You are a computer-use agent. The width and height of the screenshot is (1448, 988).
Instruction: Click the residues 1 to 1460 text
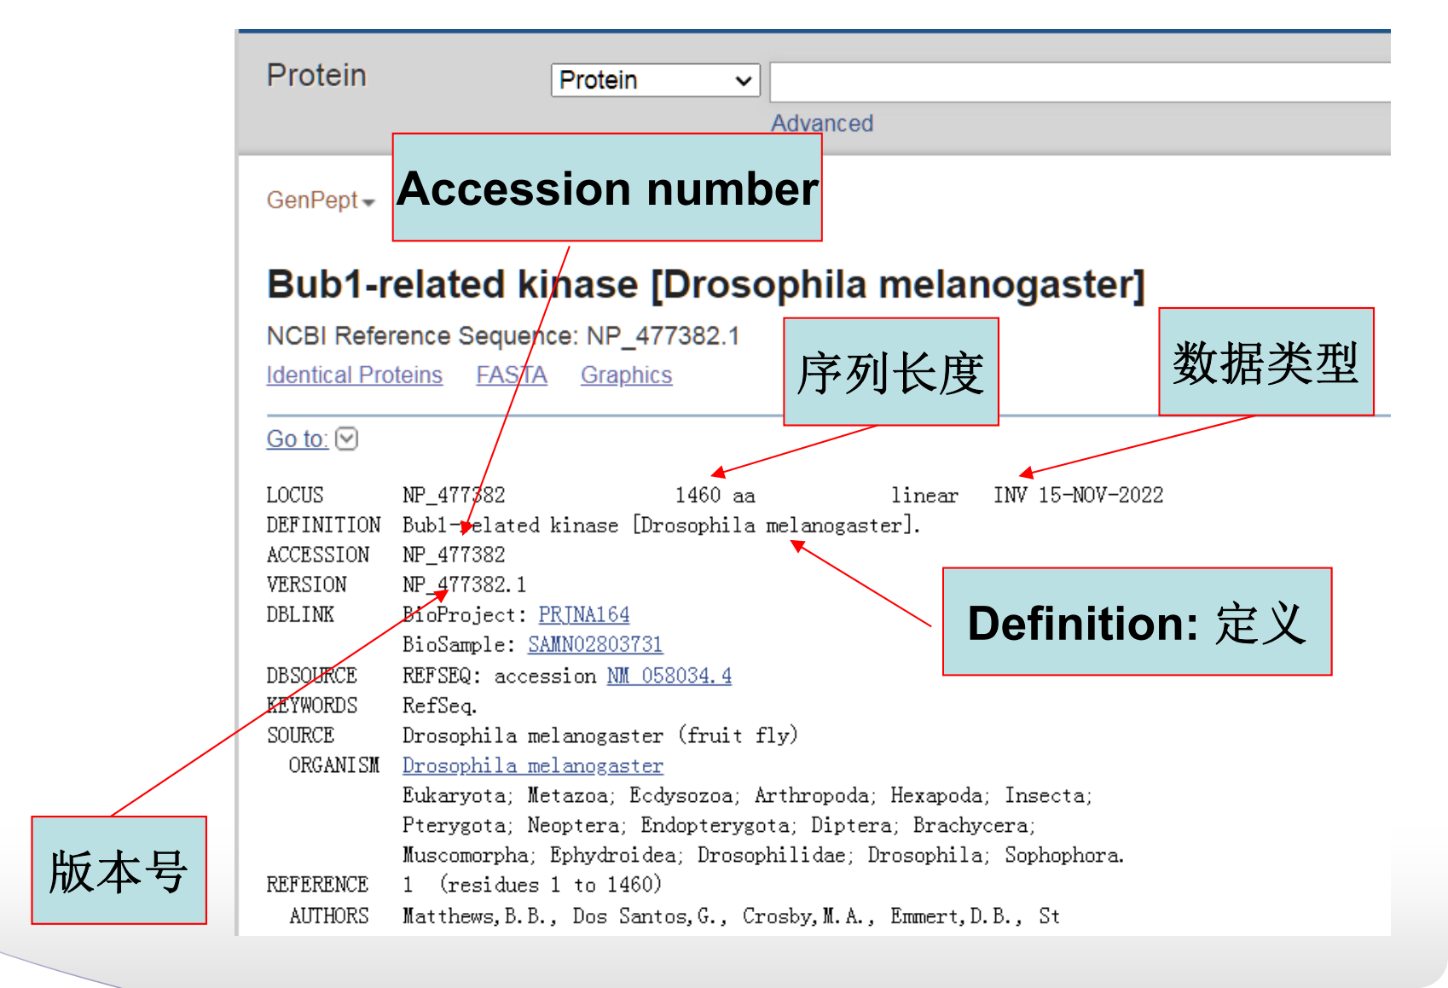pyautogui.click(x=551, y=885)
